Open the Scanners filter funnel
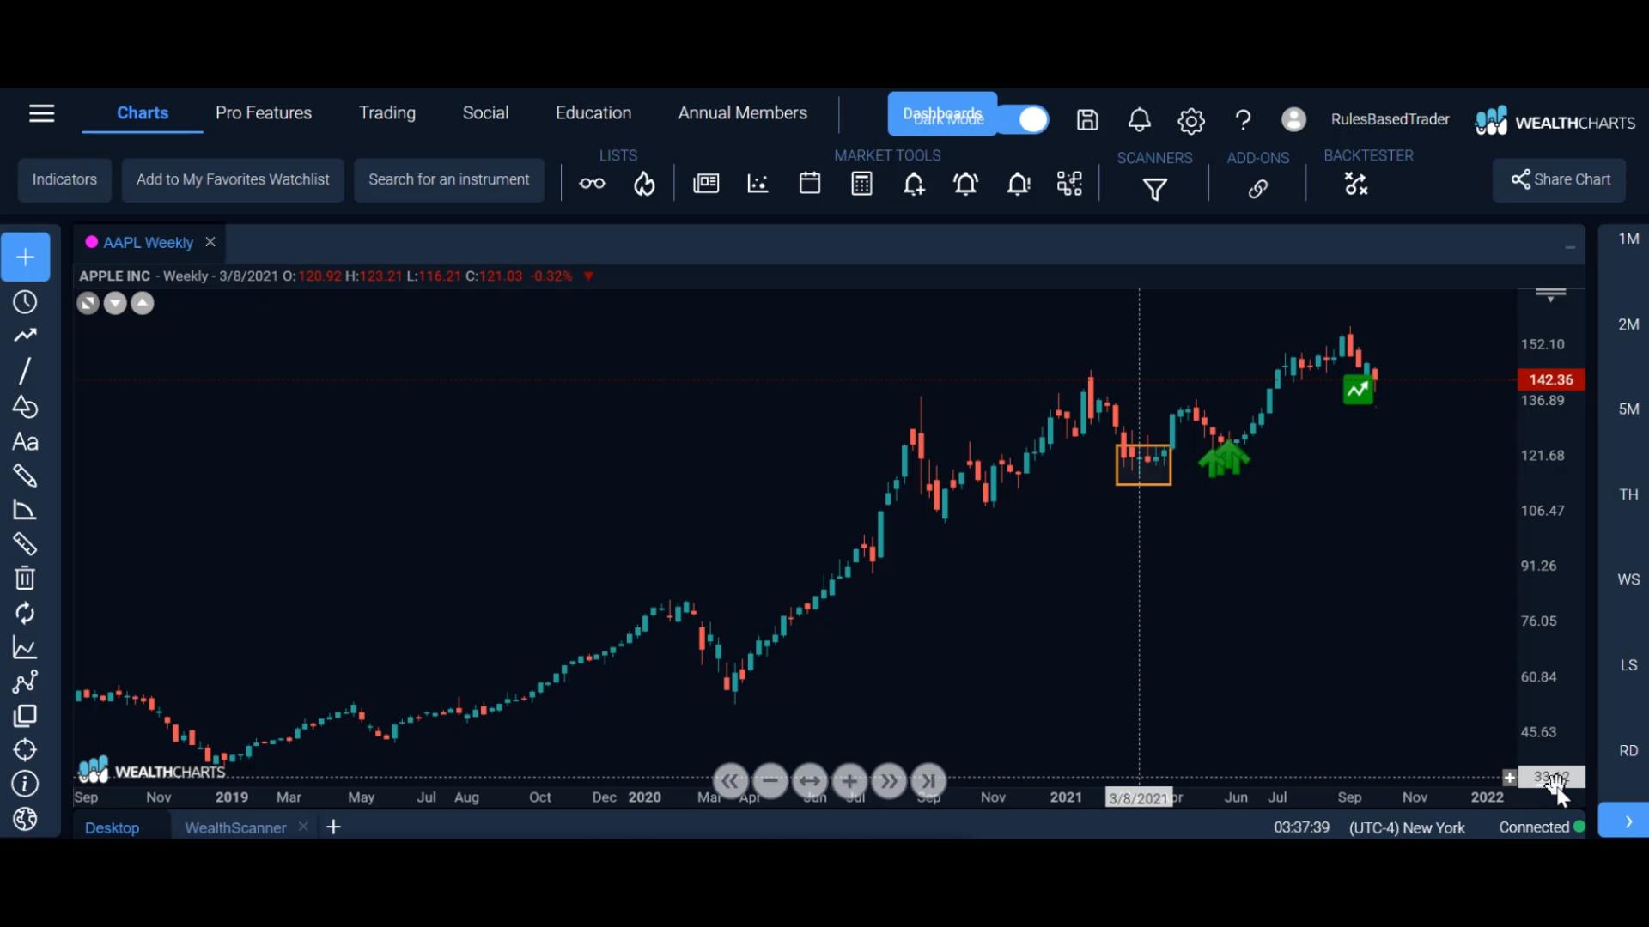The image size is (1649, 927). coord(1155,189)
